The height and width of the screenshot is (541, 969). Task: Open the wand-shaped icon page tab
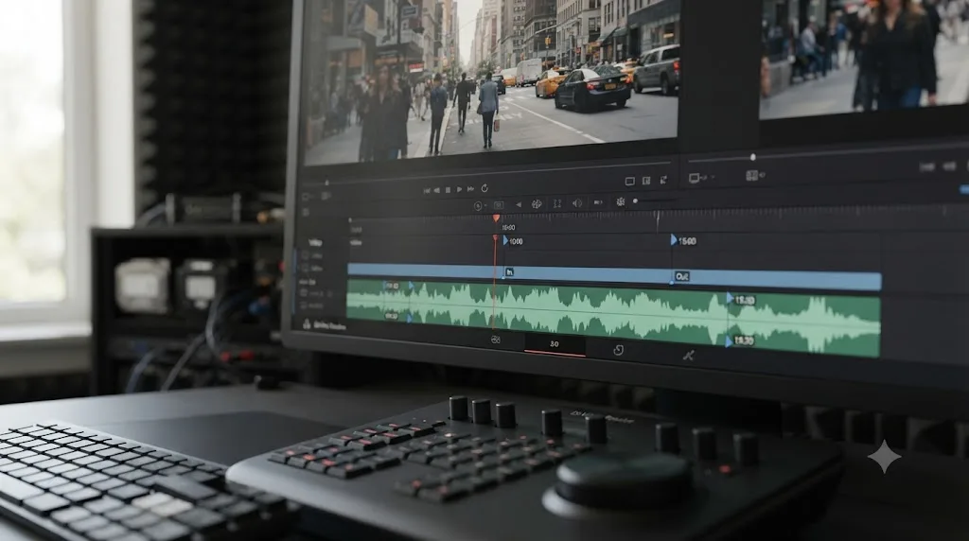688,355
